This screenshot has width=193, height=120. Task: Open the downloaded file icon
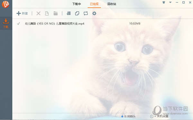(47, 13)
